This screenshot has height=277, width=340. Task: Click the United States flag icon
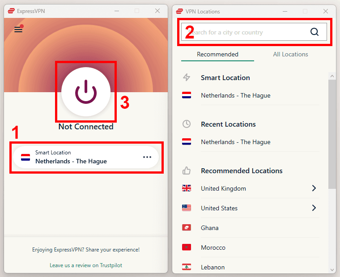click(x=187, y=208)
